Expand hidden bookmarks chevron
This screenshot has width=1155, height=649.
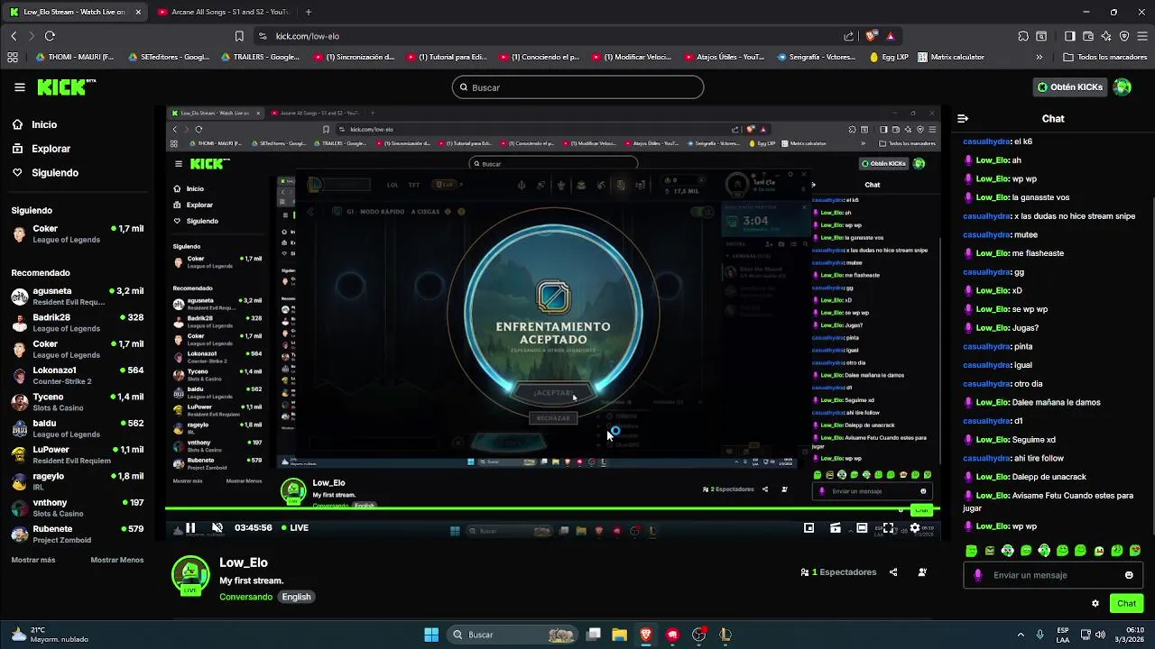1039,57
